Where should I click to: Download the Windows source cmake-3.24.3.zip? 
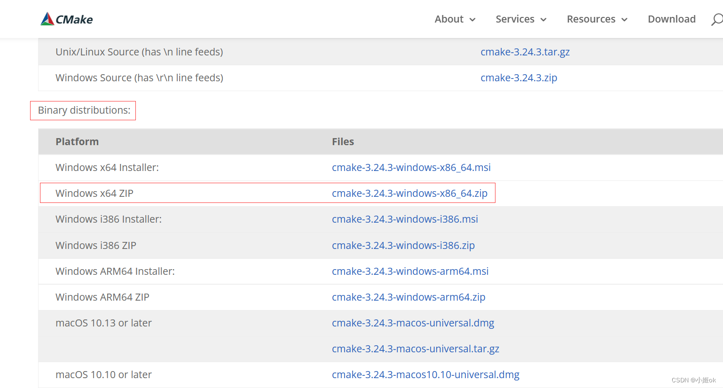coord(519,78)
